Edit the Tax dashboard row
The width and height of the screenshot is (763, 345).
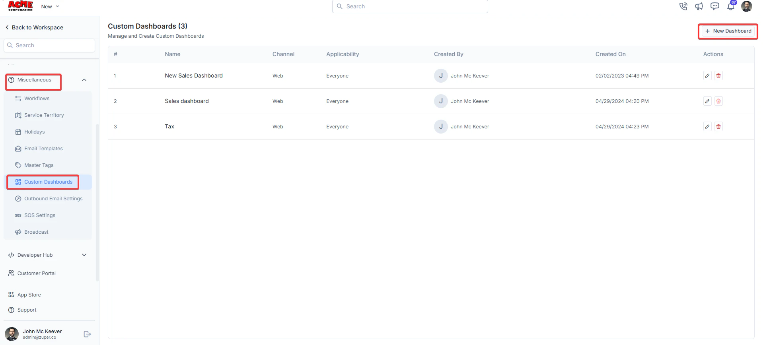[707, 126]
